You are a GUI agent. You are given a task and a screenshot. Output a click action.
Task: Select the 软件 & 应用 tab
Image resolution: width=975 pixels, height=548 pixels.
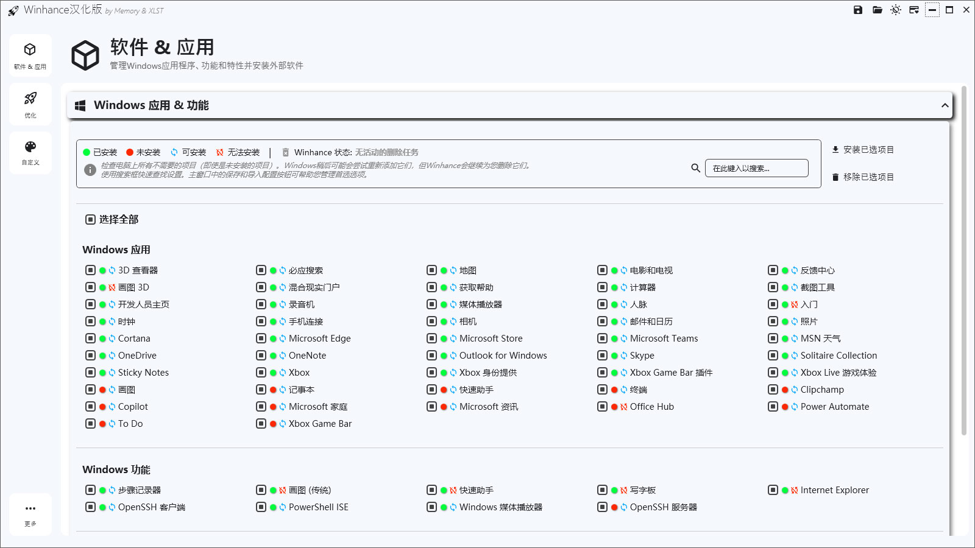tap(30, 55)
